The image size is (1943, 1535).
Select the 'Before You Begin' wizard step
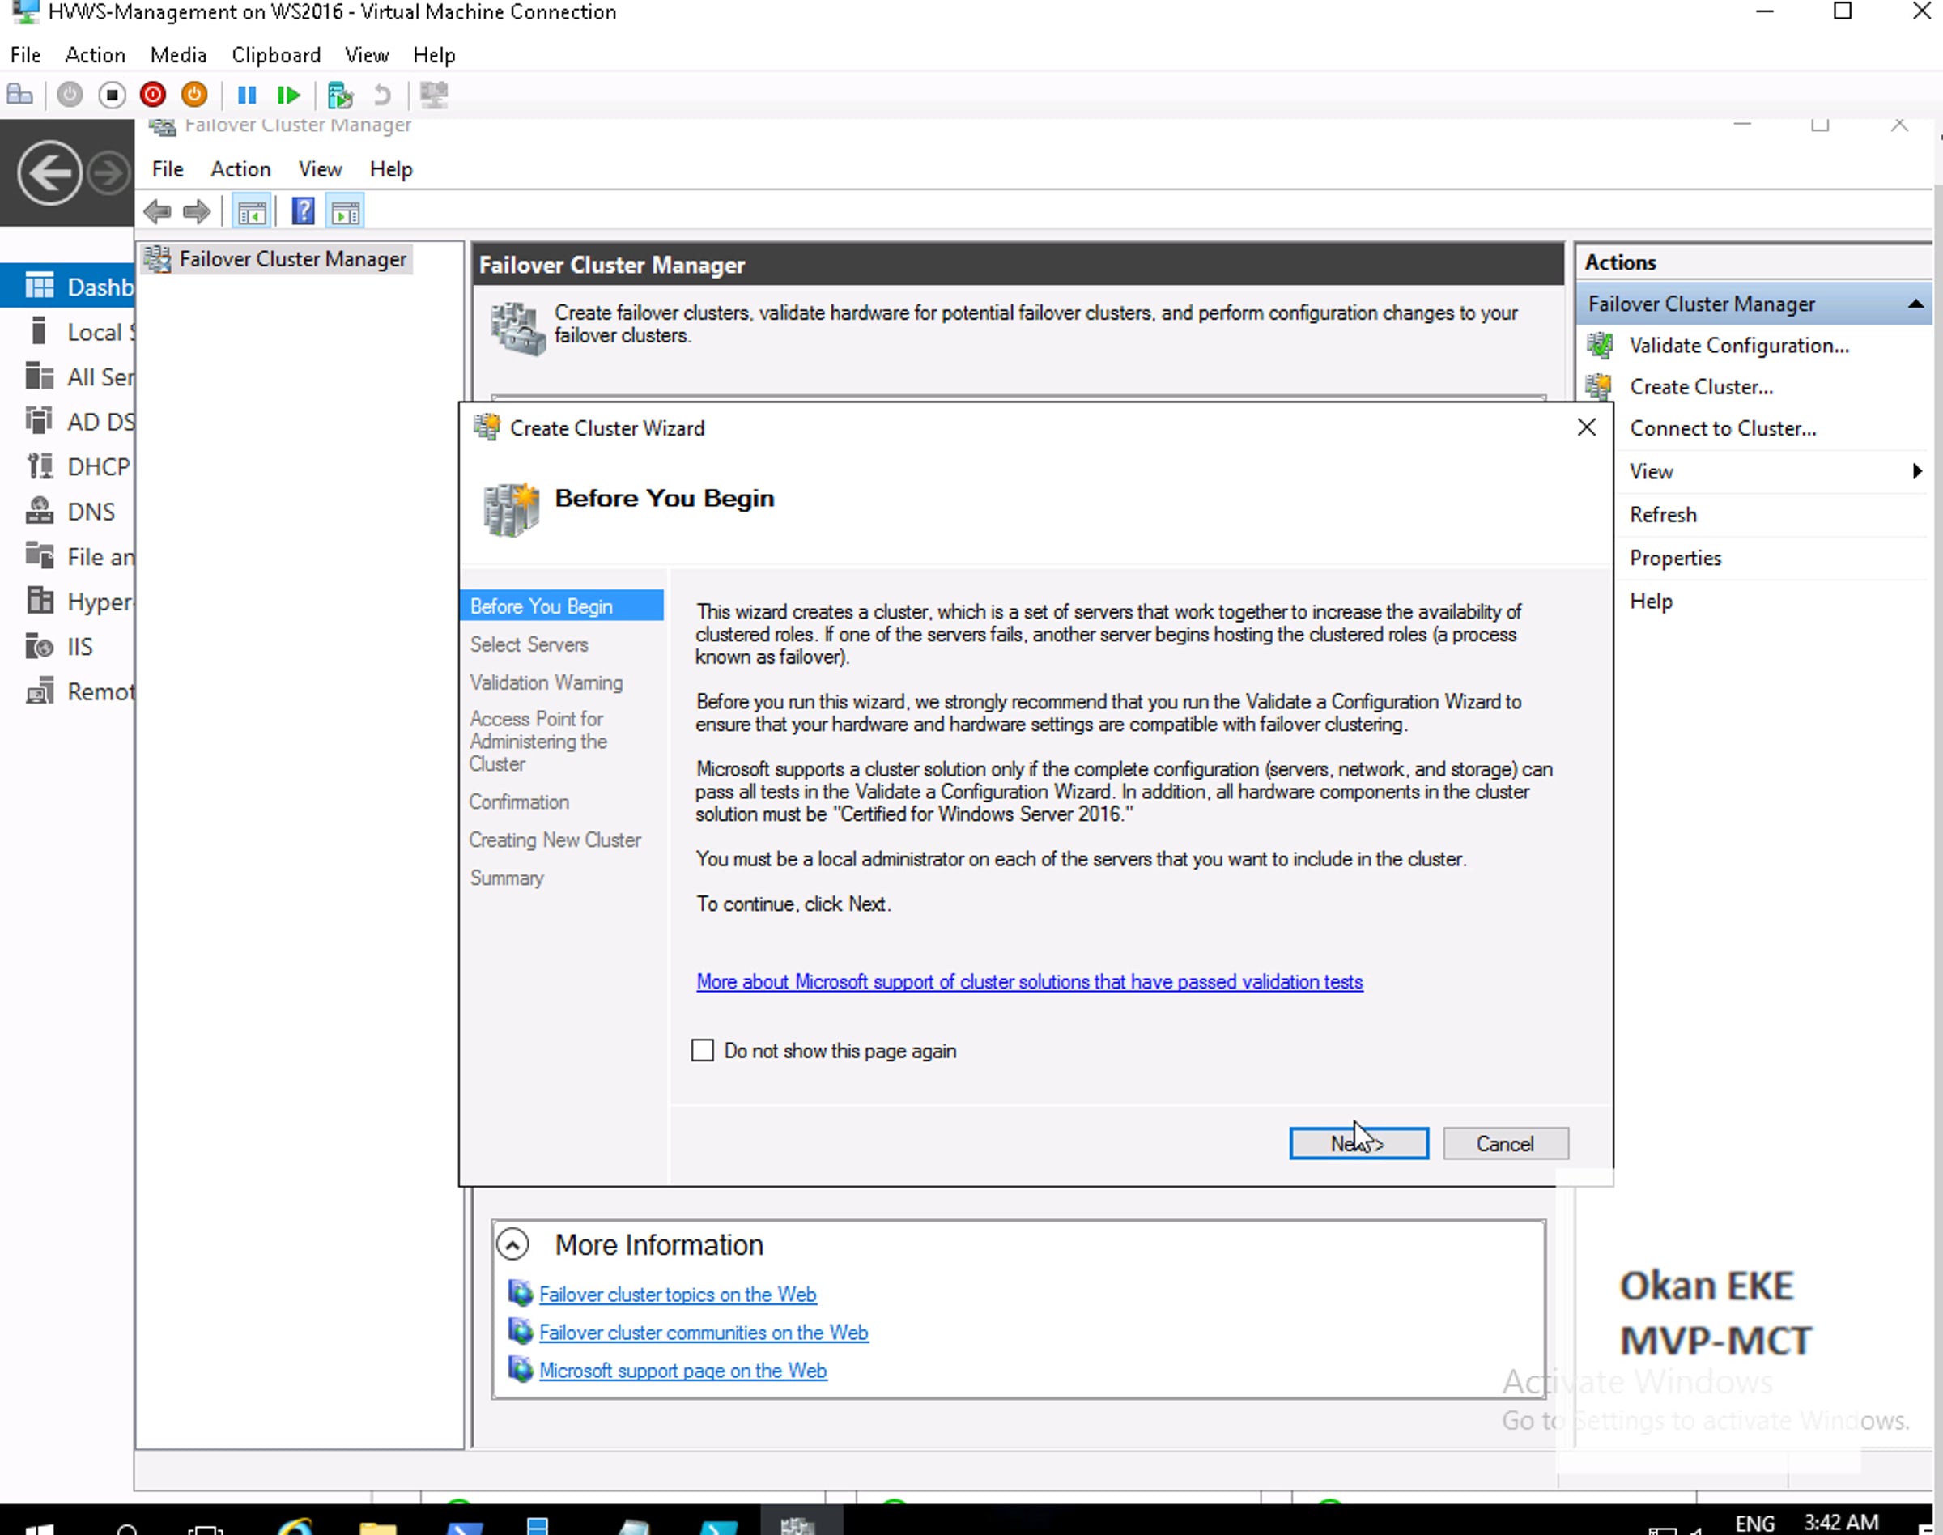562,606
